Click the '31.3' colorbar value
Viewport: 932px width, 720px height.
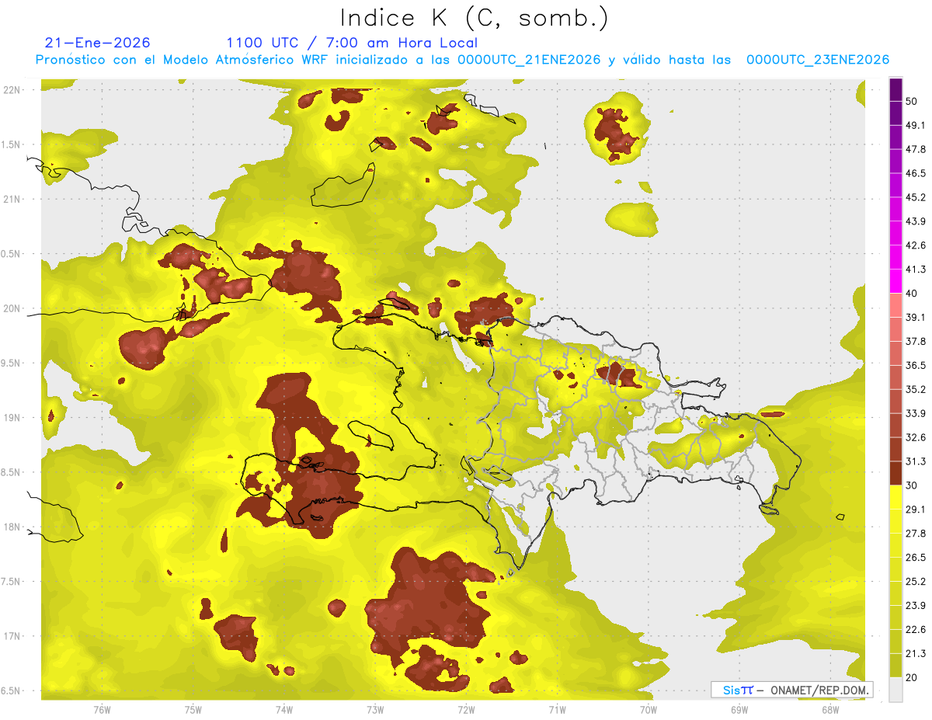[x=916, y=461]
